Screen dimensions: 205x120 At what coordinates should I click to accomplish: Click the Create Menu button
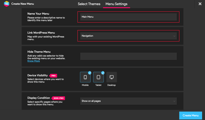(191, 115)
